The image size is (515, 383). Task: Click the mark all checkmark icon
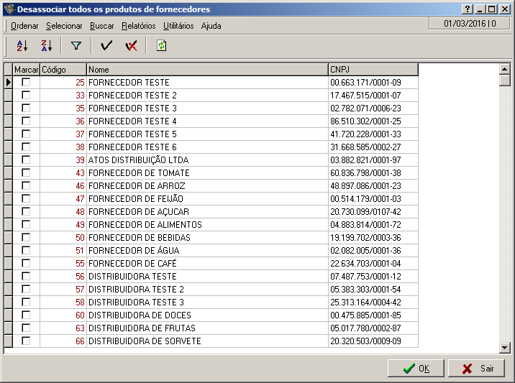107,46
